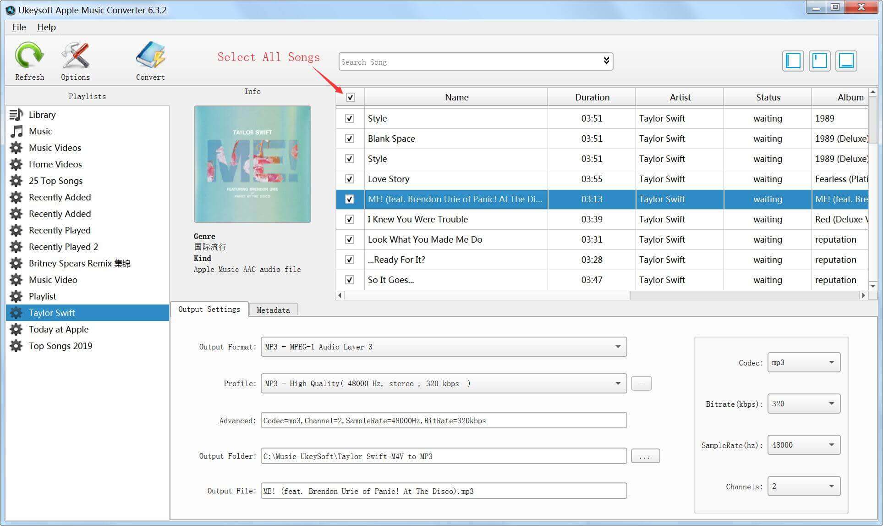Image resolution: width=883 pixels, height=526 pixels.
Task: Uncheck the So It Goes... song checkbox
Action: coord(350,280)
